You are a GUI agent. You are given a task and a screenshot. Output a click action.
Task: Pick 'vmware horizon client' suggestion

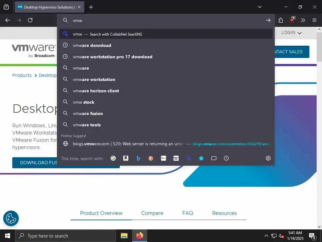166,91
